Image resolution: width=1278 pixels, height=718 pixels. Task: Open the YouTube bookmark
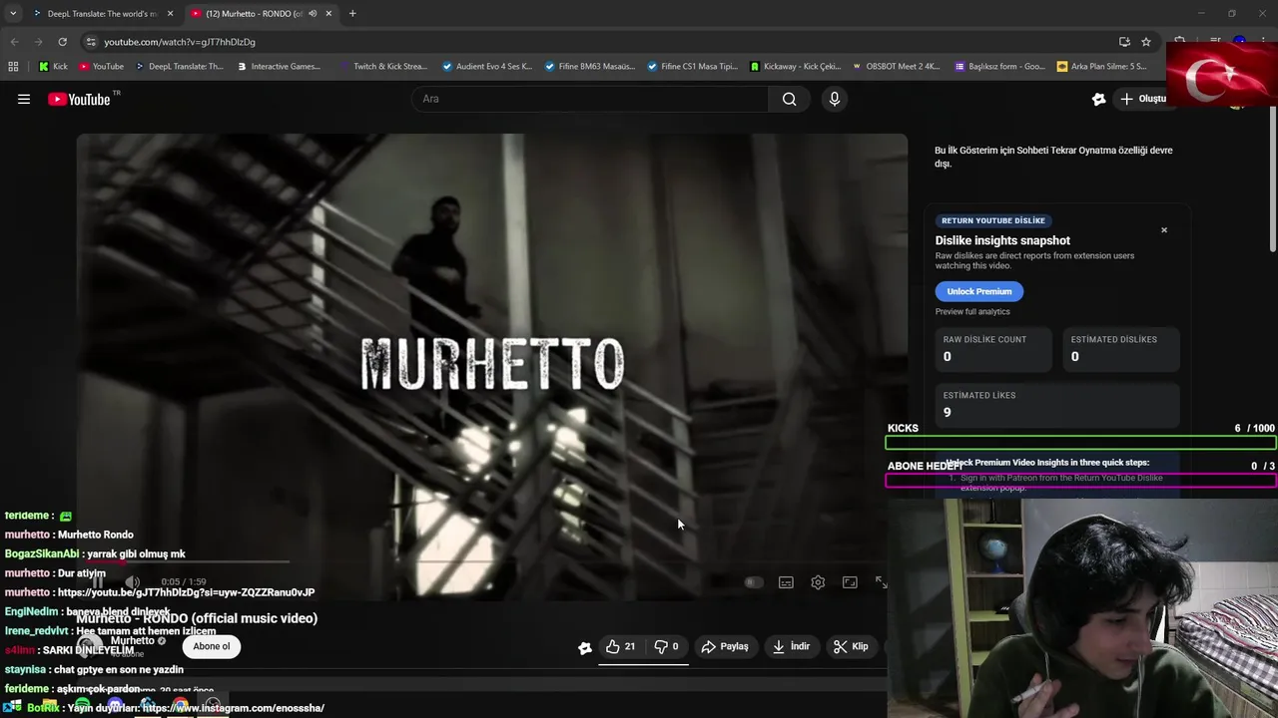click(x=101, y=67)
